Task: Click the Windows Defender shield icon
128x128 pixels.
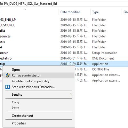Action: (x=8, y=87)
